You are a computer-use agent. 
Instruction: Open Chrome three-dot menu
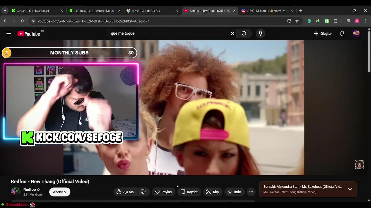[x=366, y=21]
